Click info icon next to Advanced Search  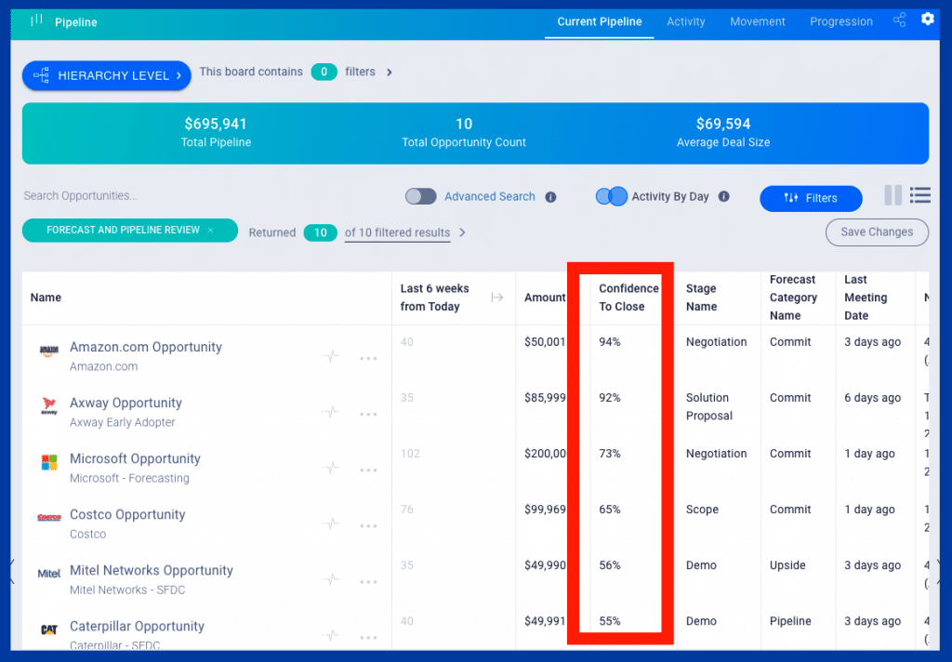click(550, 197)
